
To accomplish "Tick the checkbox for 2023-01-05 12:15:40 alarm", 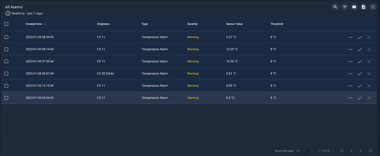I will coord(6,86).
